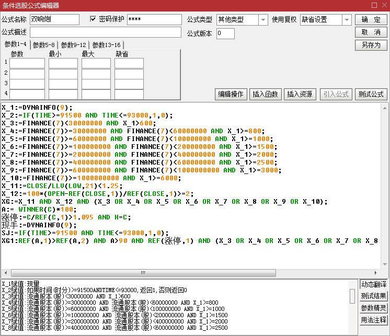The width and height of the screenshot is (390, 336).
Task: Click horizontal scrollbar right arrow
Action: 375,273
